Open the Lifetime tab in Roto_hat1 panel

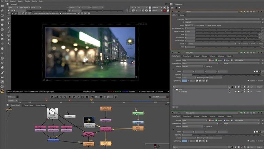pos(221,56)
